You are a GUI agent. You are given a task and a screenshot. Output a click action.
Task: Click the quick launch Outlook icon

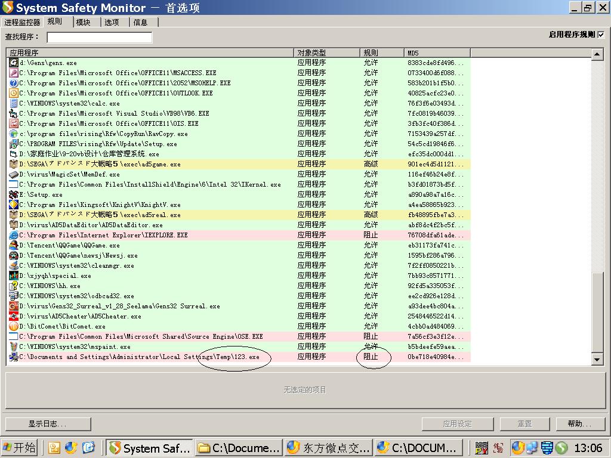(x=54, y=448)
